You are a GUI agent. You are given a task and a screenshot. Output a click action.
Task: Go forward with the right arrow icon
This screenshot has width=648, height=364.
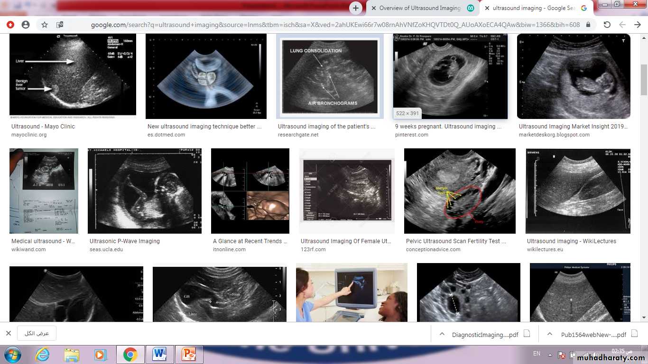tap(637, 25)
